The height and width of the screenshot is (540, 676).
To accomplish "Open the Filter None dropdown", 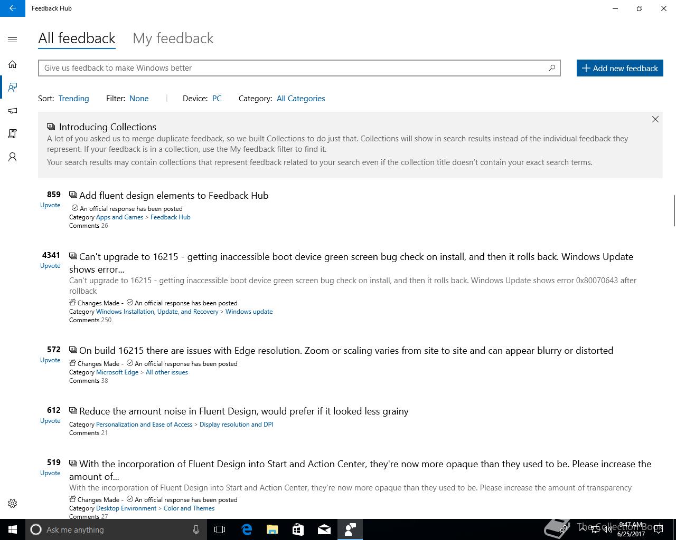I will pyautogui.click(x=139, y=99).
